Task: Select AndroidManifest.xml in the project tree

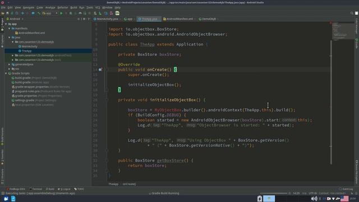Action: [x=31, y=33]
